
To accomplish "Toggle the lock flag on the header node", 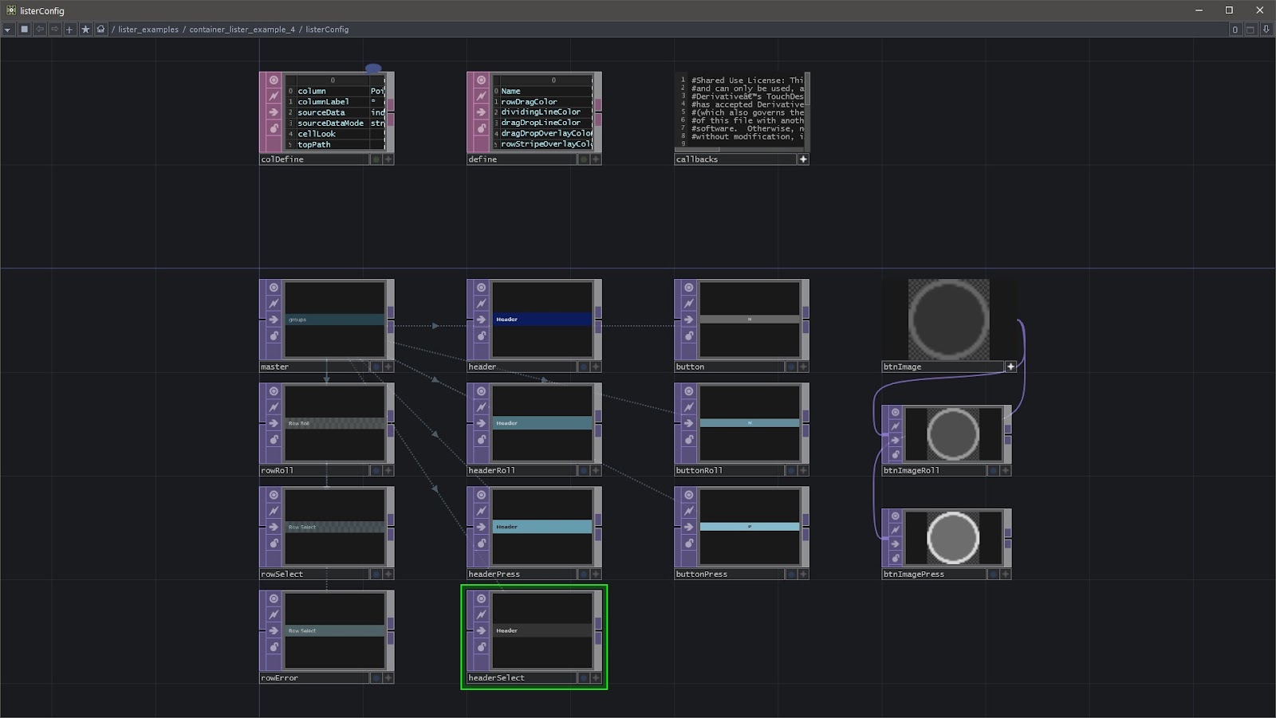I will (x=481, y=336).
